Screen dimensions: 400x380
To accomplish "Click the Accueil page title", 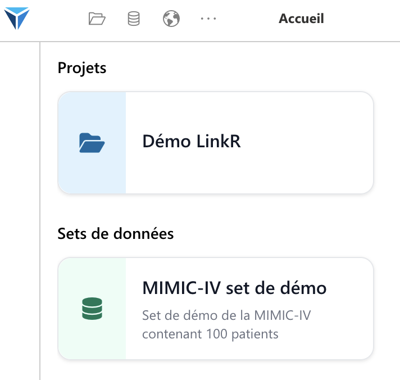I will coord(301,19).
